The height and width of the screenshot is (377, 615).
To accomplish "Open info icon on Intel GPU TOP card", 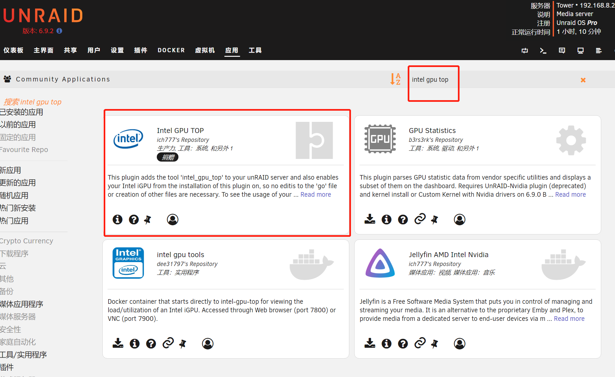I will point(117,219).
